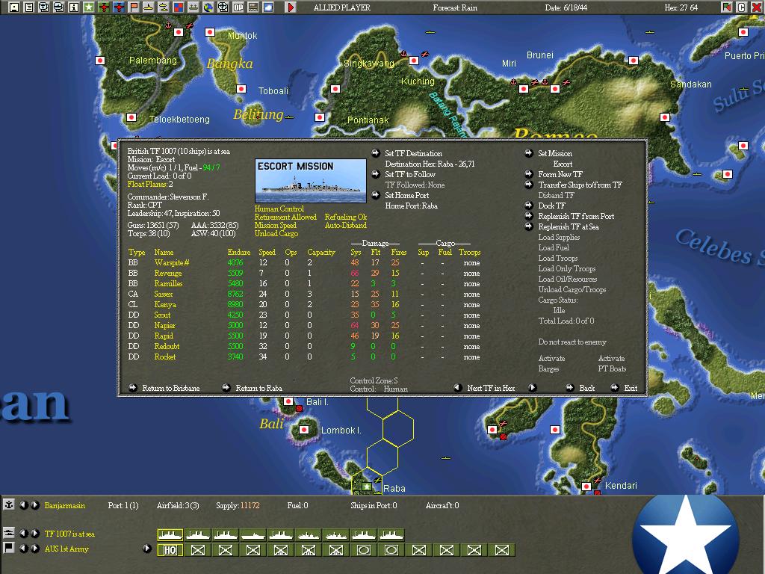The width and height of the screenshot is (765, 574).
Task: Click Form New TF
Action: 560,174
